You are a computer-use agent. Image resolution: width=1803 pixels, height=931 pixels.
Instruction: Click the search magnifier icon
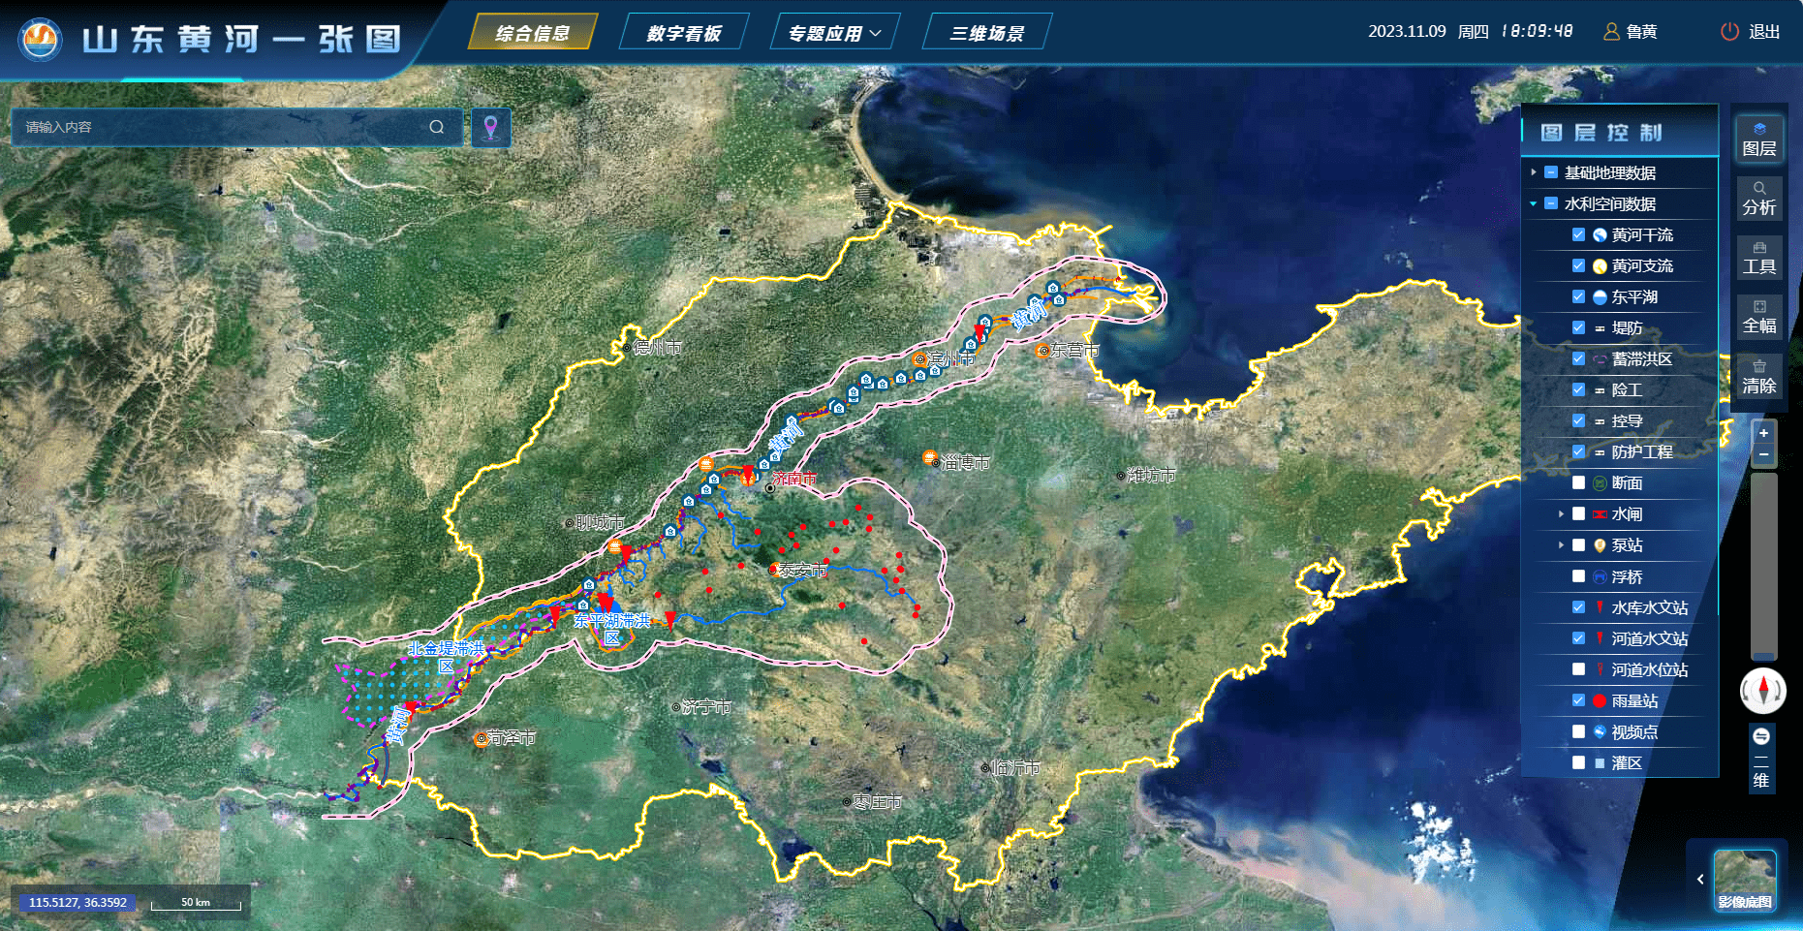point(437,127)
